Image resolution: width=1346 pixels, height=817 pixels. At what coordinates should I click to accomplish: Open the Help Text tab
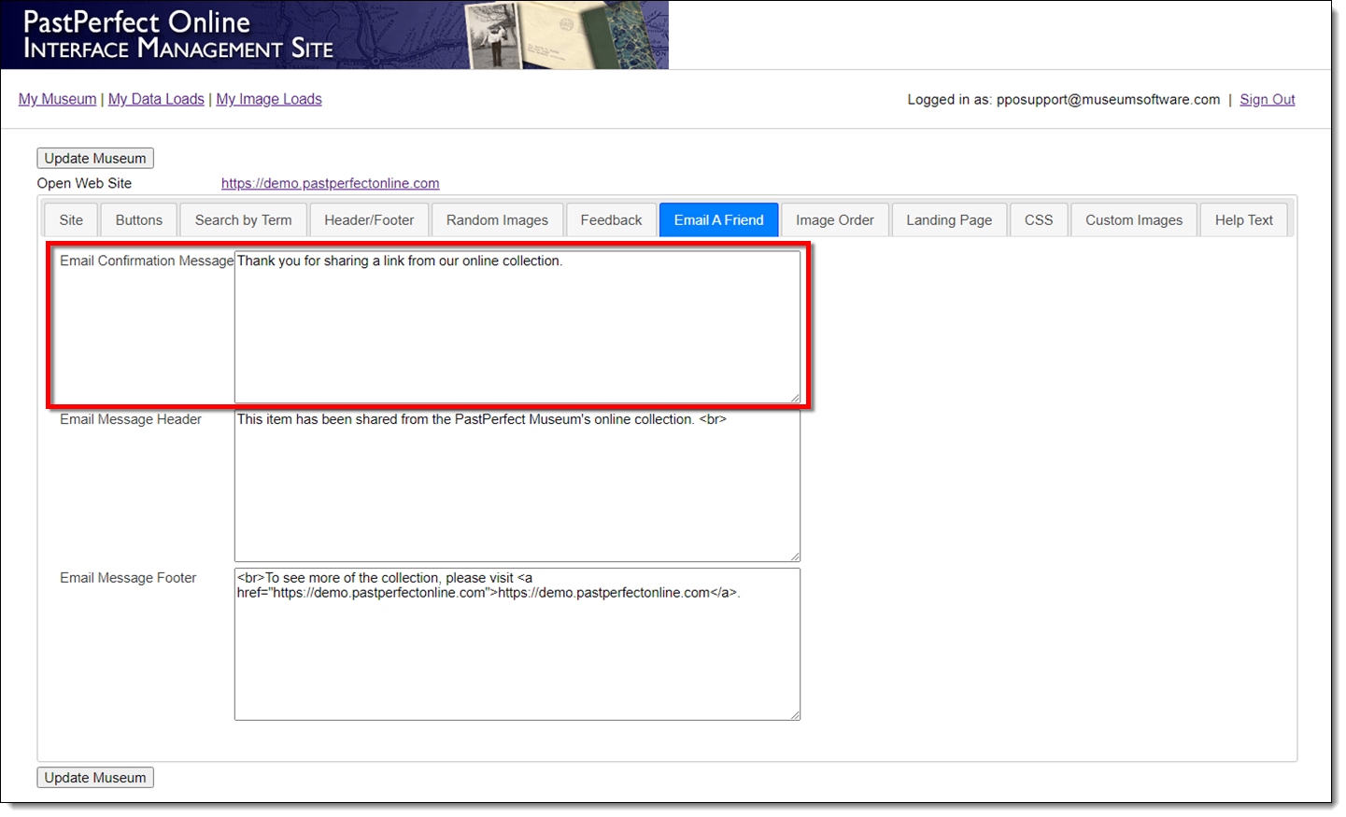[x=1243, y=220]
